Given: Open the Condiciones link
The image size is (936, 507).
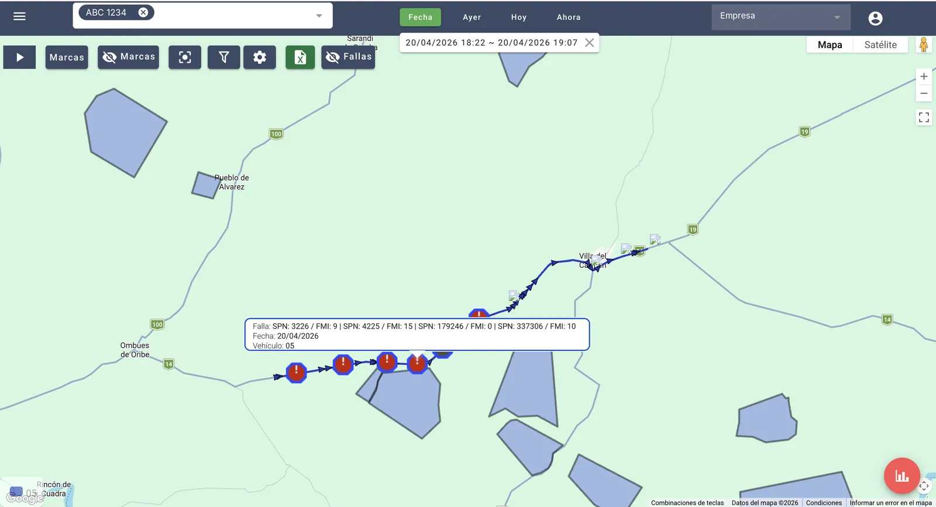Looking at the screenshot, I should pos(824,503).
